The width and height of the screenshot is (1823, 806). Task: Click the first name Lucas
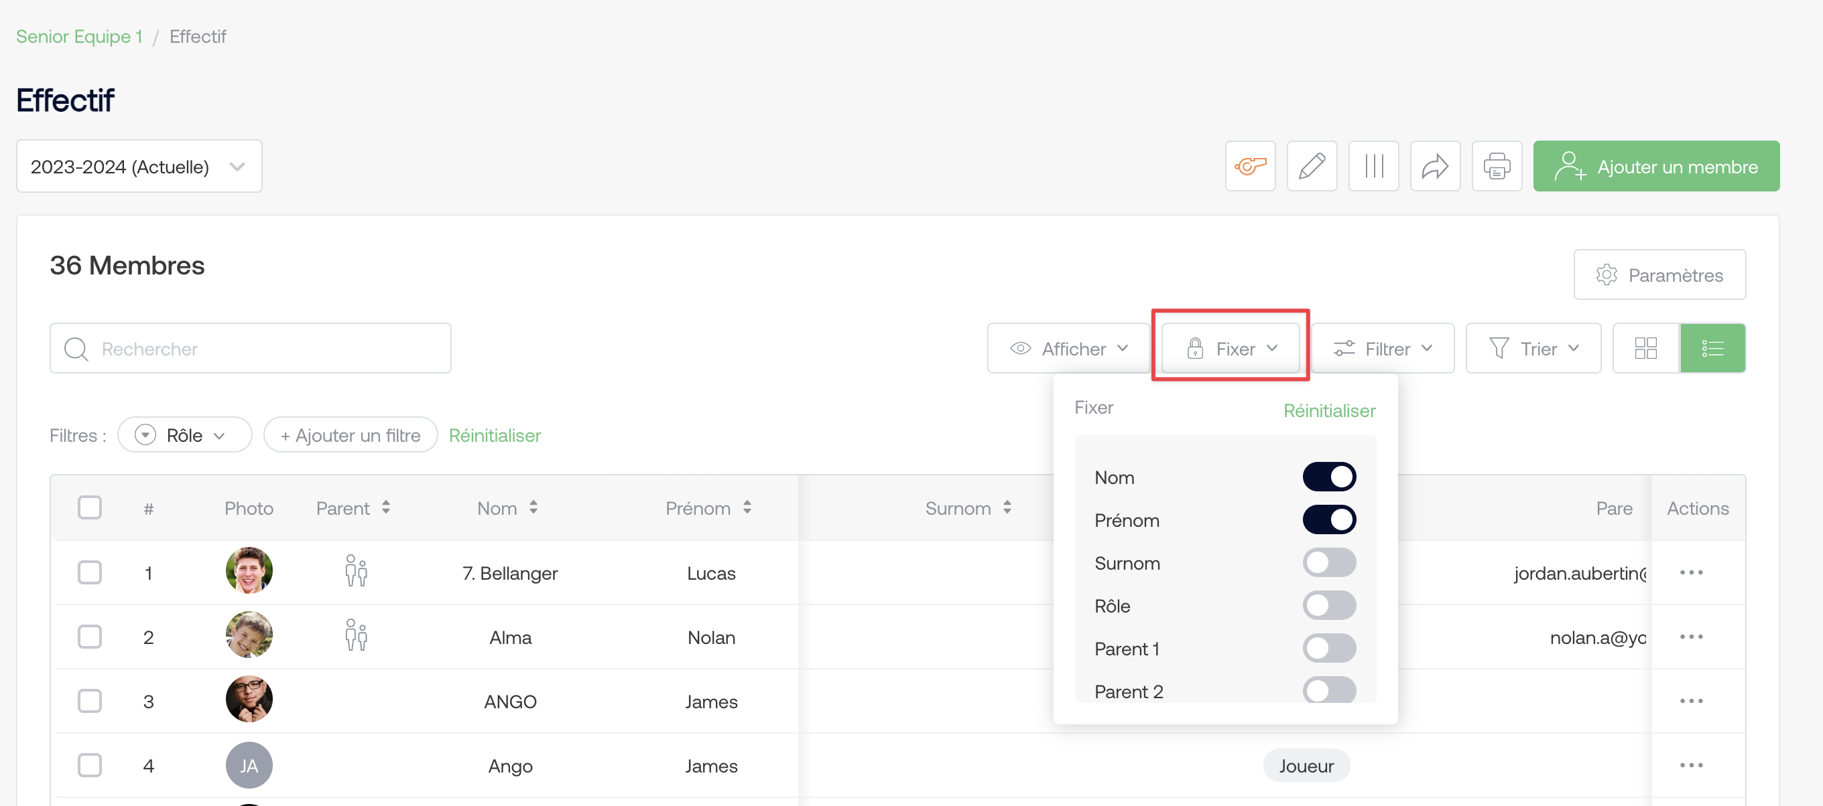pyautogui.click(x=711, y=572)
